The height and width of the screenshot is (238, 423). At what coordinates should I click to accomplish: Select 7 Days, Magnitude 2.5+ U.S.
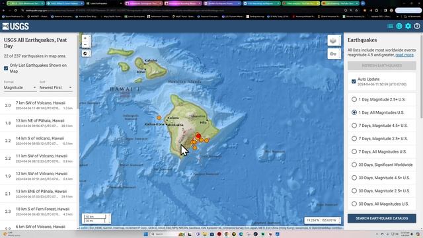382,138
